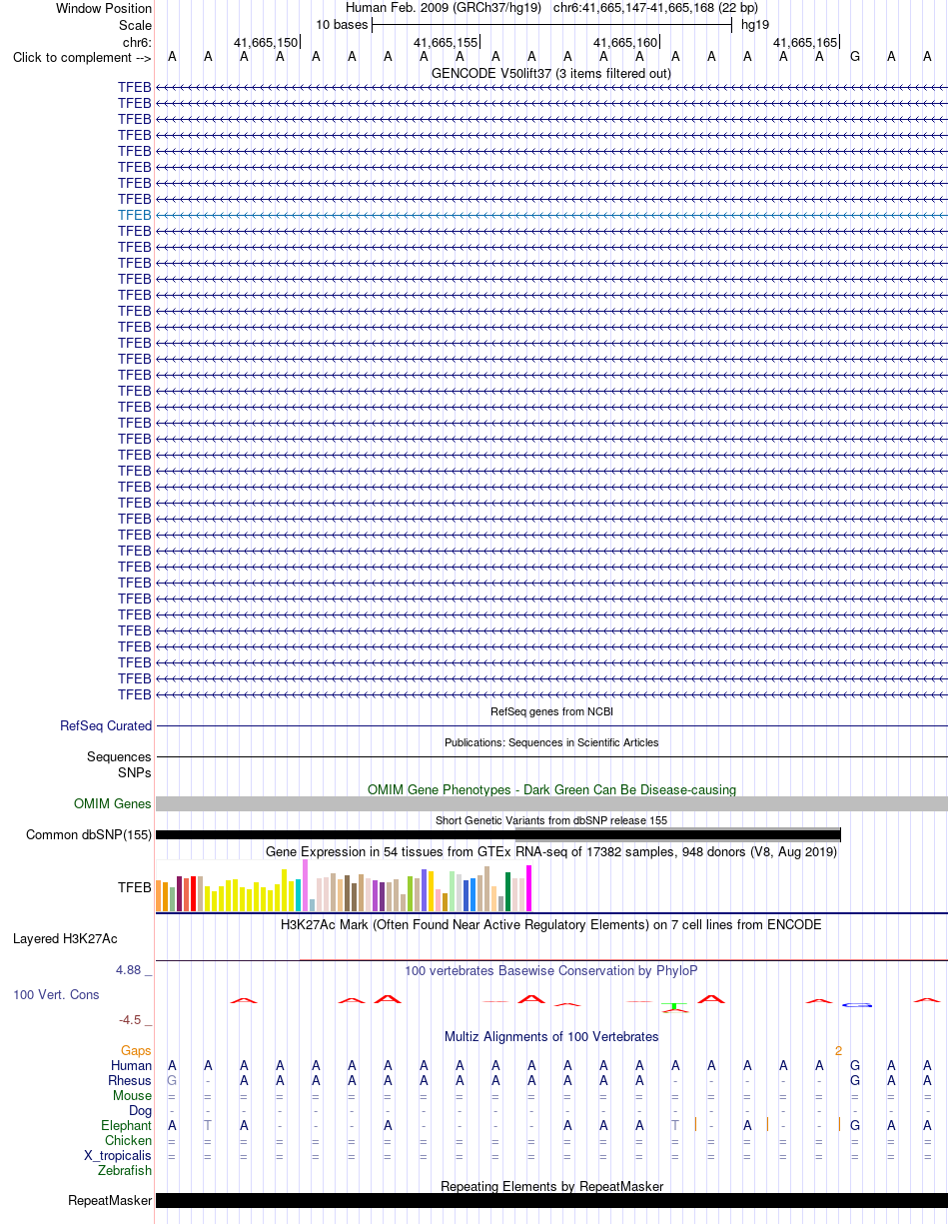Click the Multiz Alignments of 100 Vertebrates title

[x=551, y=1037]
